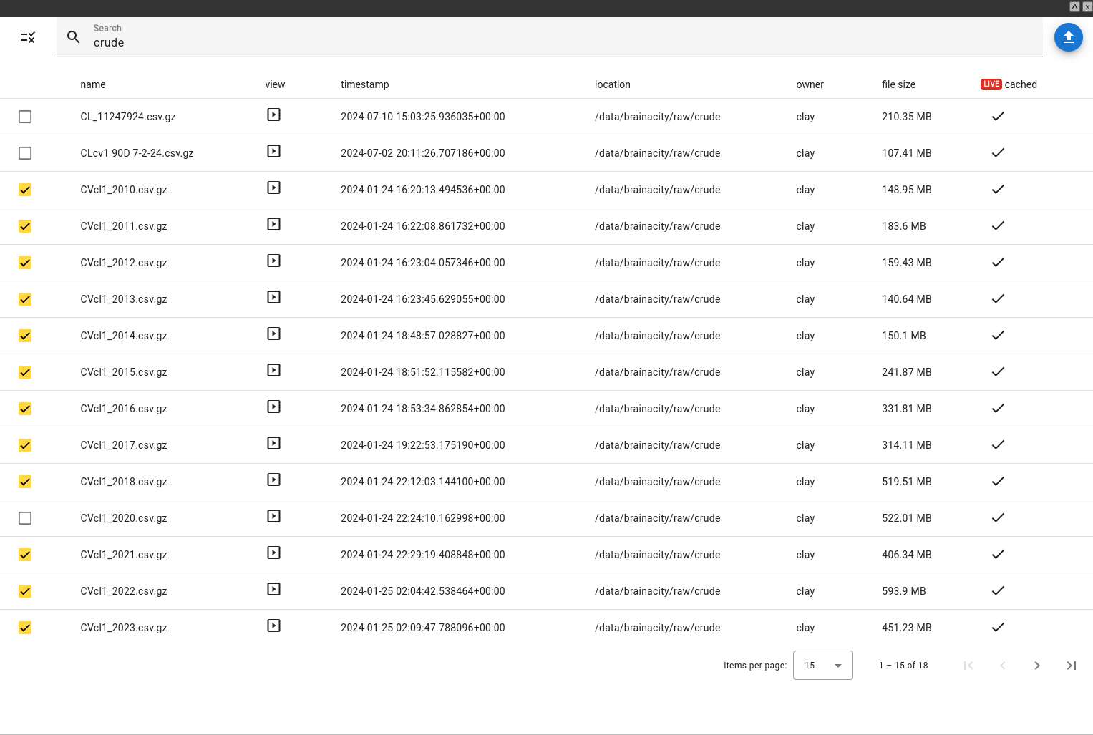Open view icon for CVcl1_2023.csv.gz
The width and height of the screenshot is (1093, 735).
tap(273, 626)
